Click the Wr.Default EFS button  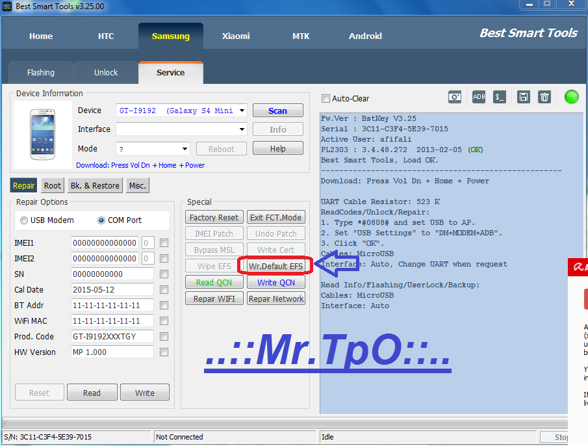[275, 267]
